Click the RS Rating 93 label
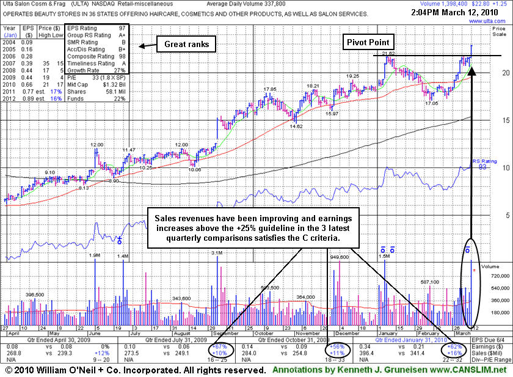This screenshot has width=513, height=377. click(x=485, y=164)
